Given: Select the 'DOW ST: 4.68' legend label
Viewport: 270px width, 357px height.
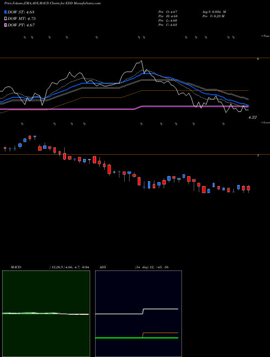Looking at the screenshot, I should [x=21, y=12].
